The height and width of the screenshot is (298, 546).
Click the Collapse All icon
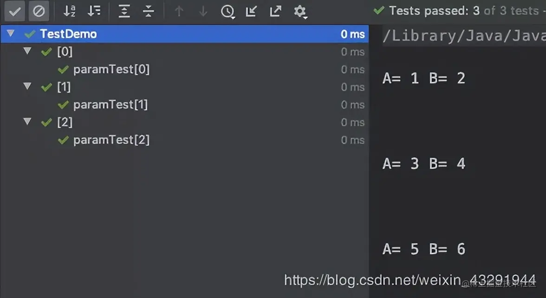(149, 12)
